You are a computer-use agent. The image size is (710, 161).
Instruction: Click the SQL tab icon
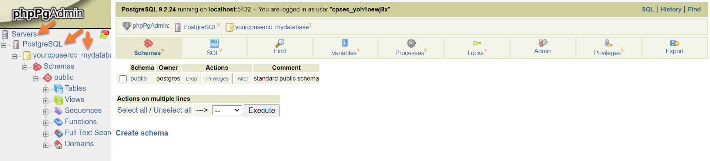[214, 43]
